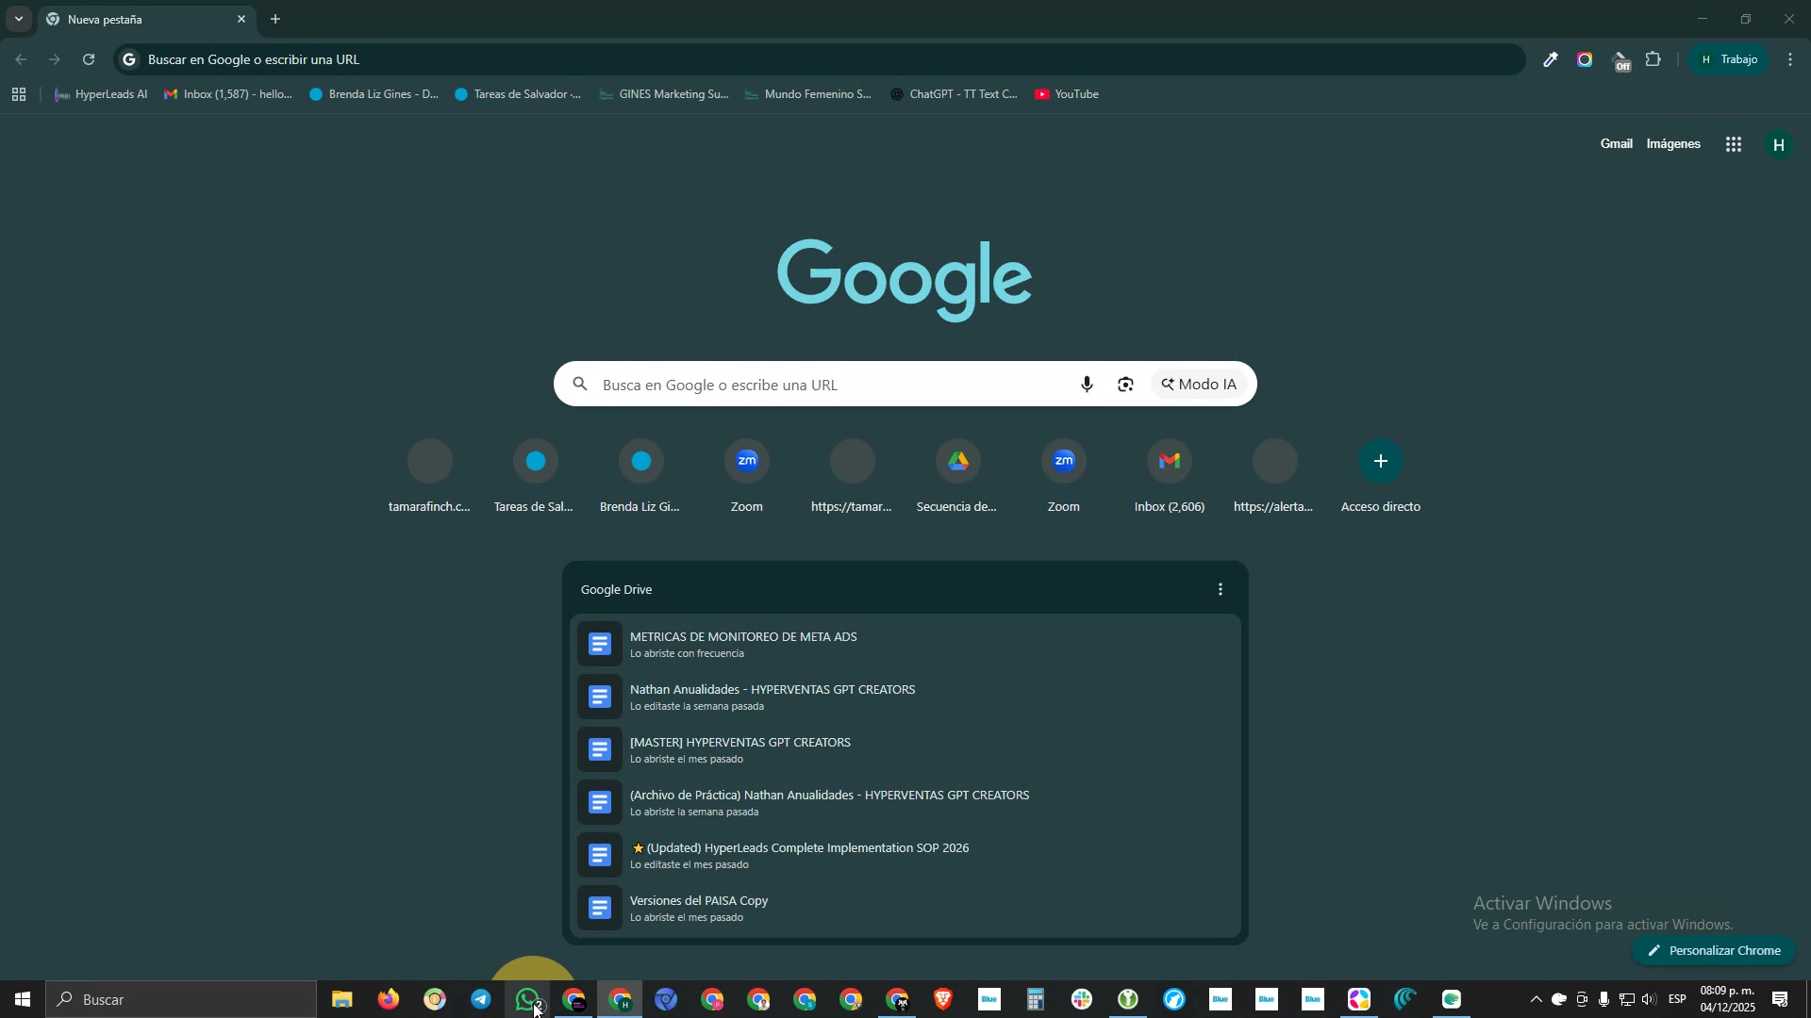The image size is (1811, 1018).
Task: Click the Google search input field
Action: click(x=830, y=385)
